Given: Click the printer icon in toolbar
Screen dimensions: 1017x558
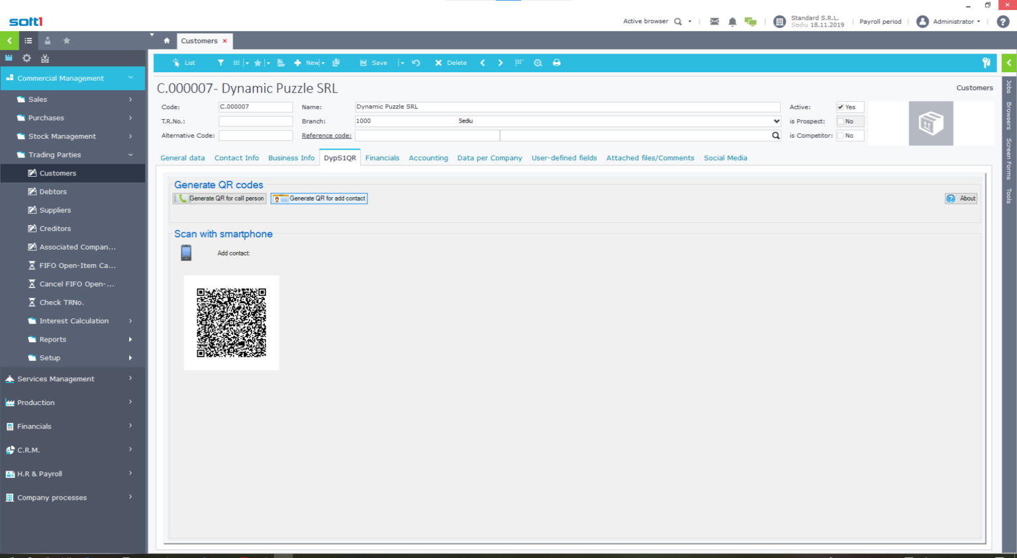Looking at the screenshot, I should coord(557,63).
